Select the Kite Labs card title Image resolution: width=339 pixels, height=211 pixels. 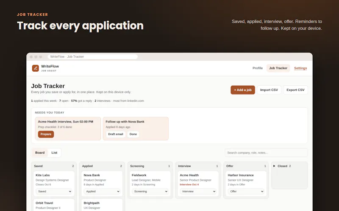point(43,175)
